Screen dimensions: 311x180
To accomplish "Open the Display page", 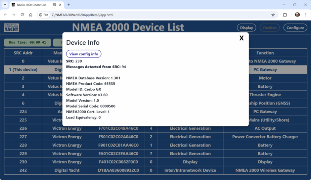I will (246, 28).
